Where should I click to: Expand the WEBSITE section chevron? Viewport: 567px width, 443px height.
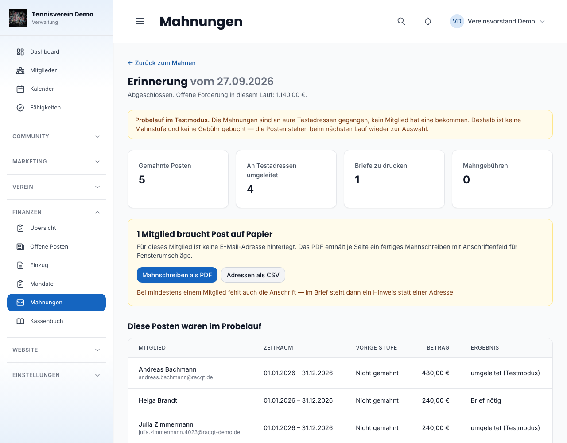tap(97, 350)
